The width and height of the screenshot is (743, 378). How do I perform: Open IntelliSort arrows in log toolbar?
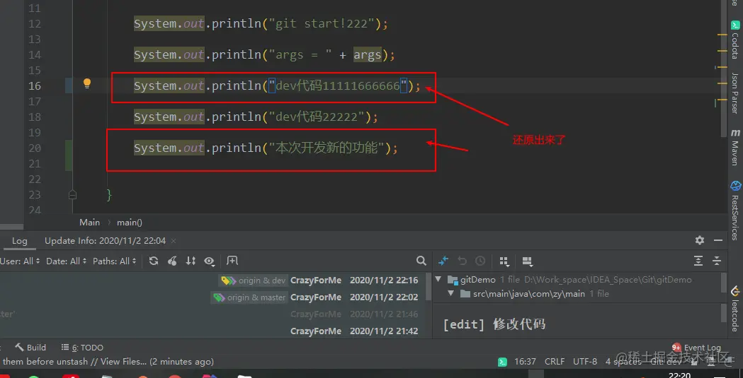coord(191,261)
